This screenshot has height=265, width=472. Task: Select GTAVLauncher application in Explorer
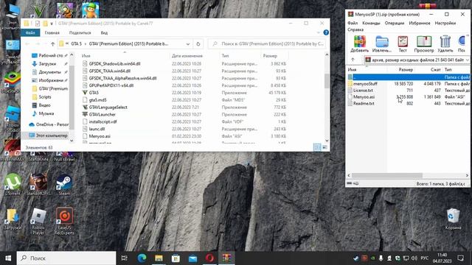click(x=102, y=115)
